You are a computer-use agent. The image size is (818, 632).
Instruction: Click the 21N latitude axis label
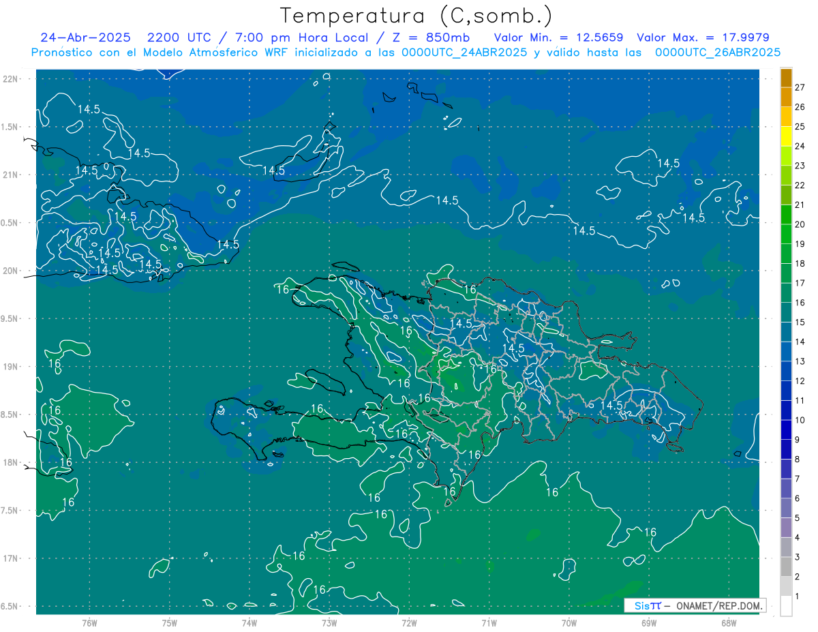[10, 175]
